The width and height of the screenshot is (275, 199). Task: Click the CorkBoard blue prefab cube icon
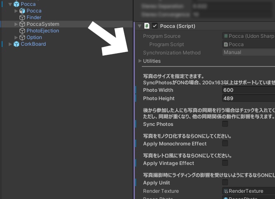[17, 44]
